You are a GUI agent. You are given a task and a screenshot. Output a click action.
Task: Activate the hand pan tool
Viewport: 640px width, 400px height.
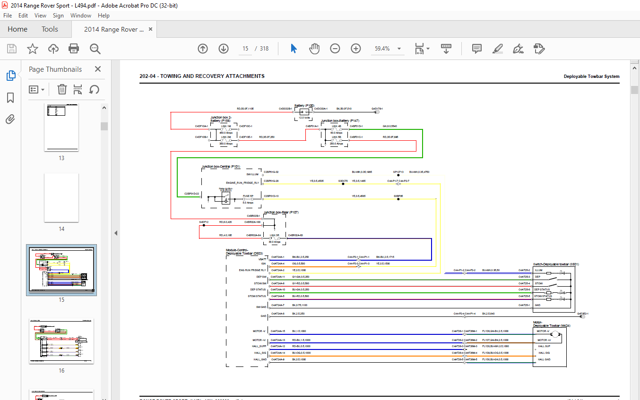coord(314,49)
